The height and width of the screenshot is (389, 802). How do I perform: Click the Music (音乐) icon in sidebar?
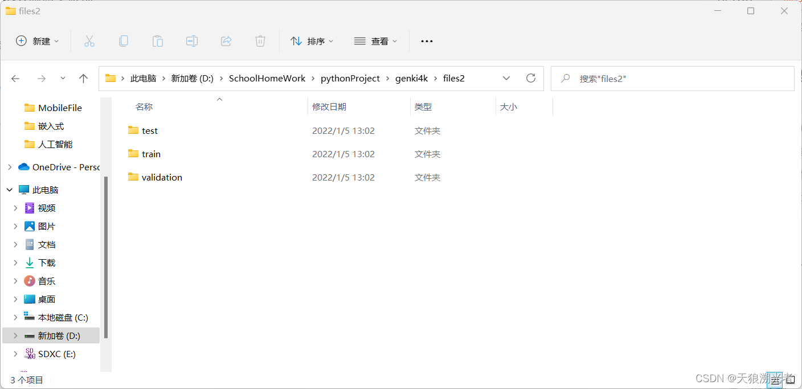(x=30, y=281)
